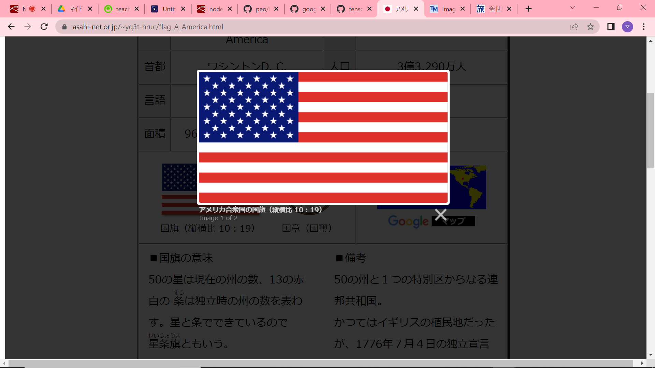Open the page share icon
The width and height of the screenshot is (655, 368).
click(x=574, y=27)
